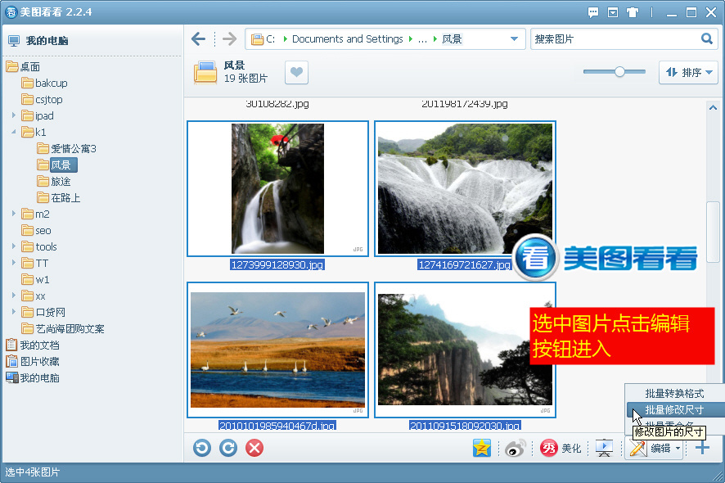This screenshot has width=725, height=483.
Task: Expand the xx folder
Action: point(14,296)
